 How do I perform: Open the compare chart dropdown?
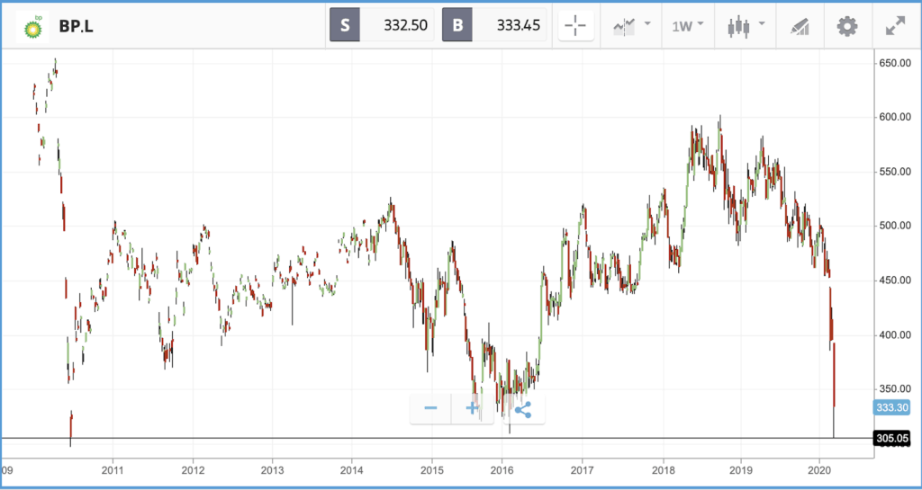pos(630,26)
